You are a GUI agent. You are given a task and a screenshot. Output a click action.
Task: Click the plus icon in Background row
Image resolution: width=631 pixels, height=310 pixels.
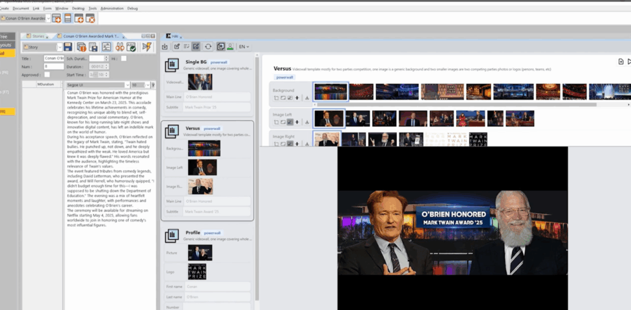coord(297,97)
